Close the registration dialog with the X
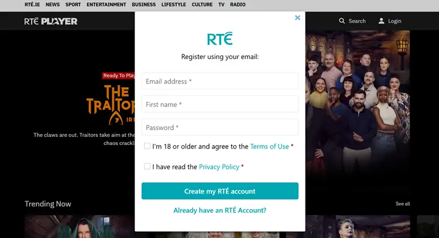The height and width of the screenshot is (238, 439). coord(297,18)
